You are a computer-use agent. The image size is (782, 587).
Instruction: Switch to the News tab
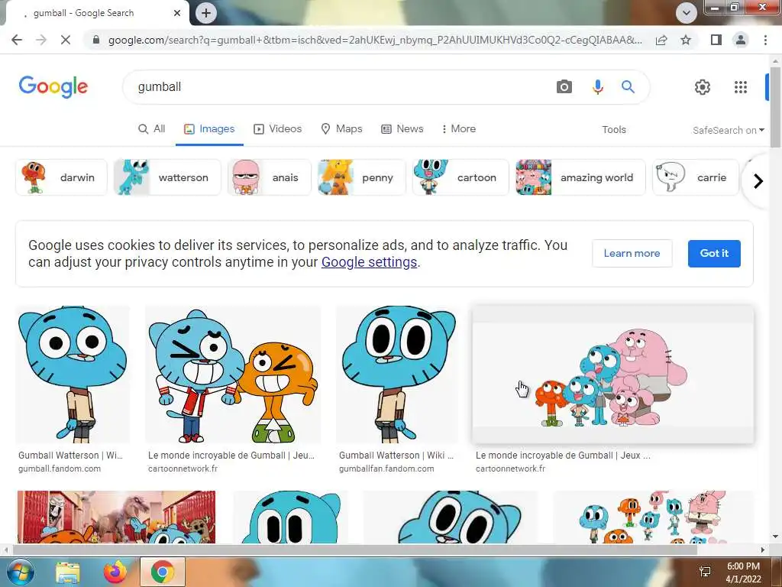pyautogui.click(x=402, y=128)
